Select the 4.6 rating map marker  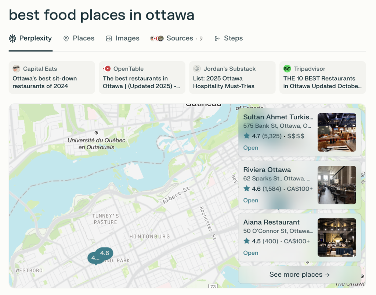(x=105, y=253)
